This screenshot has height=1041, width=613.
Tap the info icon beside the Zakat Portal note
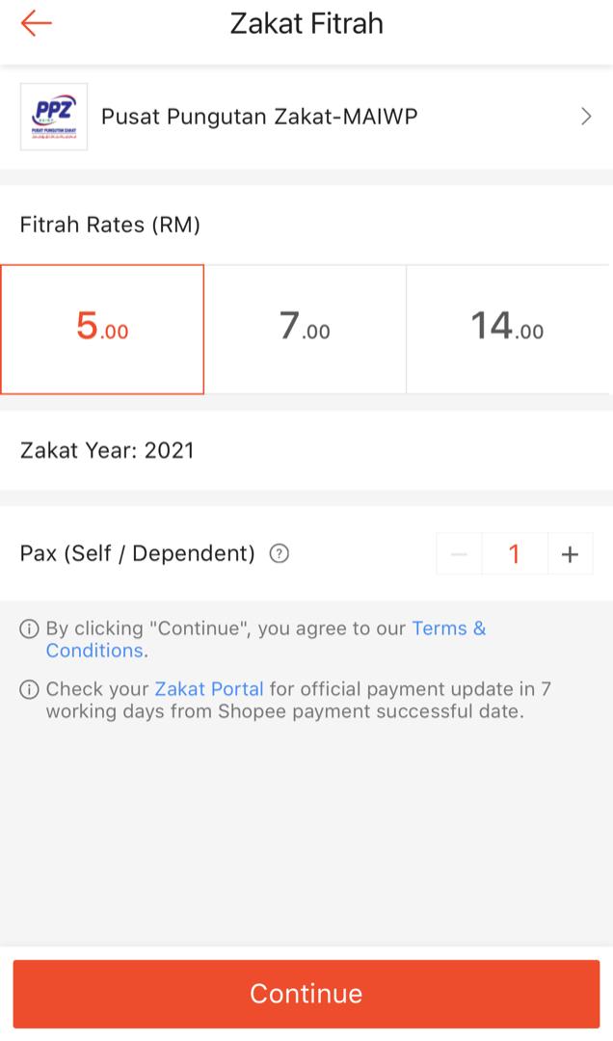tap(28, 688)
